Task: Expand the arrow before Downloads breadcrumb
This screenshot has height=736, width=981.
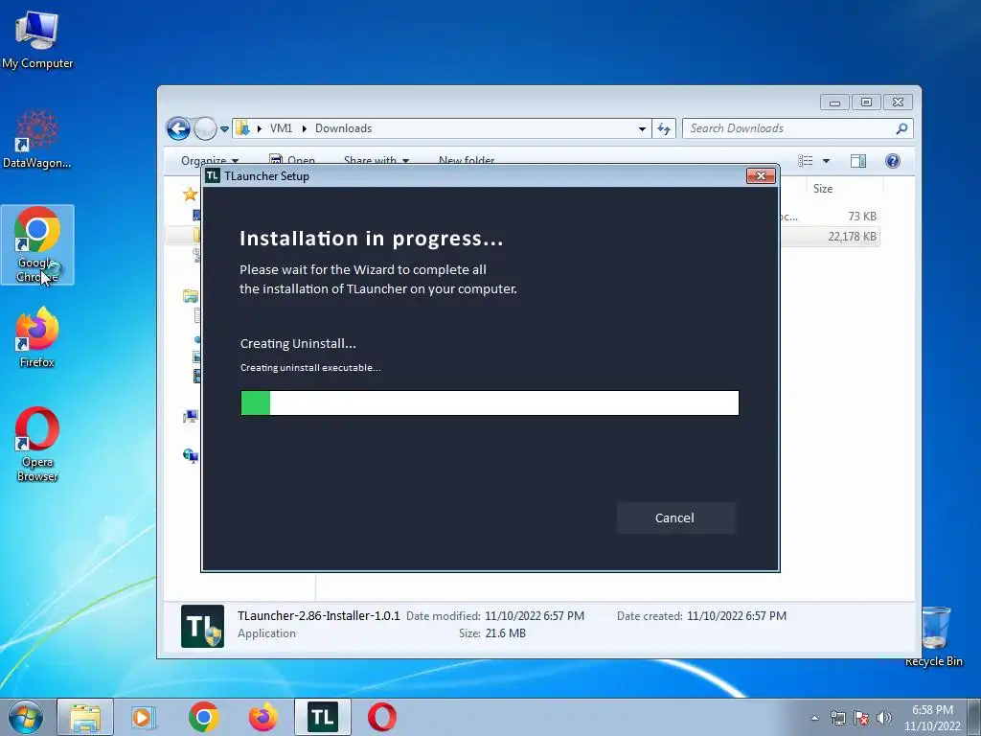Action: (304, 128)
